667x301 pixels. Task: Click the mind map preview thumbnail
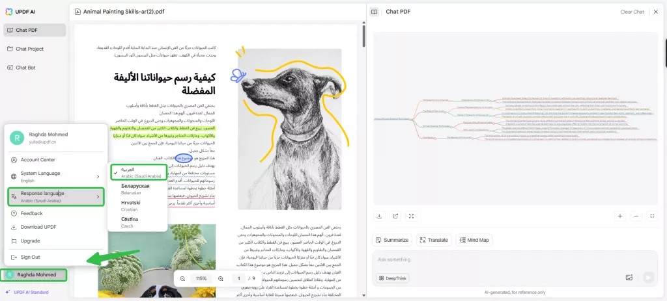[x=516, y=119]
